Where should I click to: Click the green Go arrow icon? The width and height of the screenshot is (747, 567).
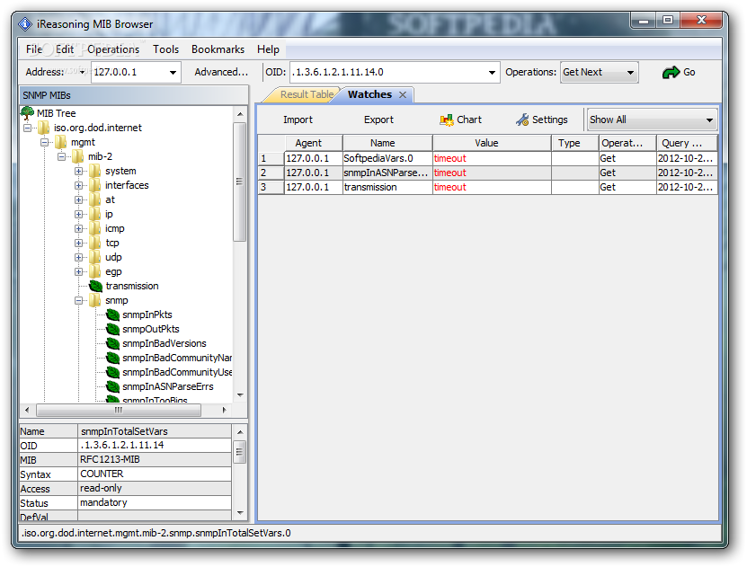pyautogui.click(x=671, y=73)
